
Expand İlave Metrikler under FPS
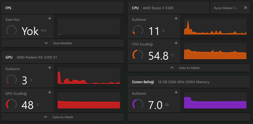coord(63,43)
